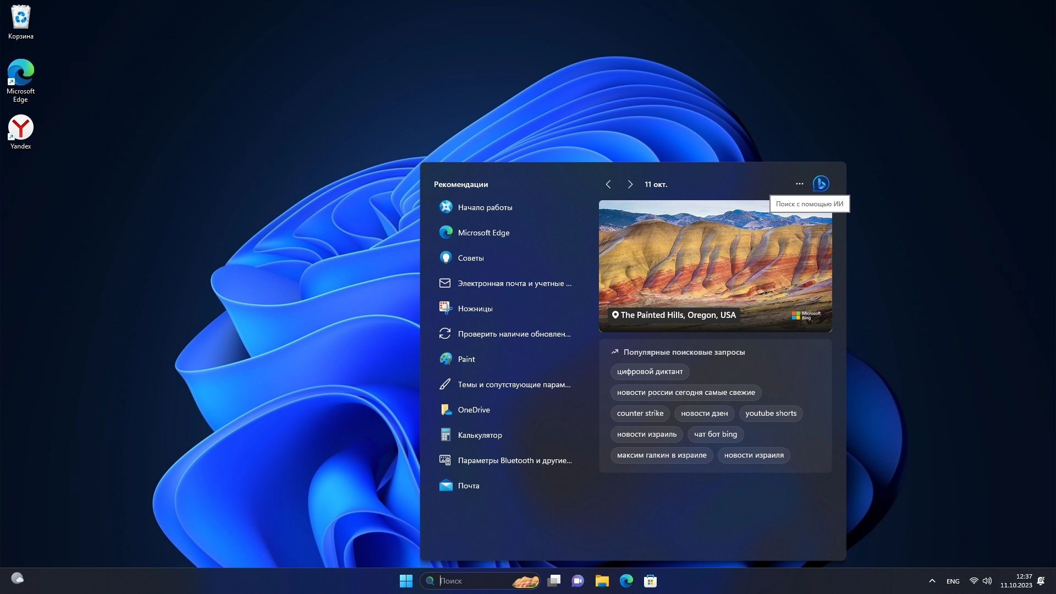
Task: Open Ножницы snipping tool
Action: (x=475, y=309)
